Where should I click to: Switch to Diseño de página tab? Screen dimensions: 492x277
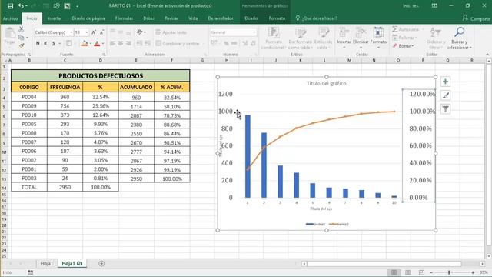(x=88, y=18)
